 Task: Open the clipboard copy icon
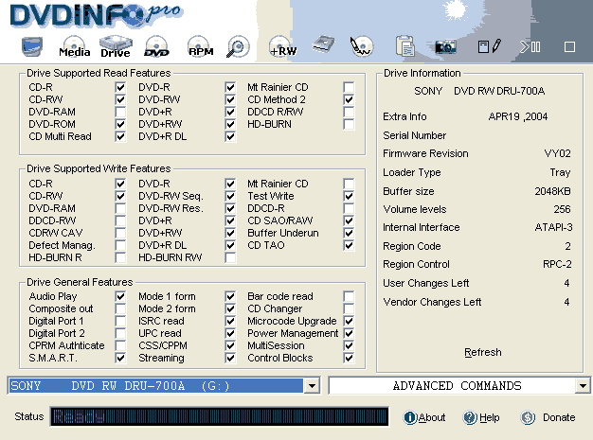405,46
